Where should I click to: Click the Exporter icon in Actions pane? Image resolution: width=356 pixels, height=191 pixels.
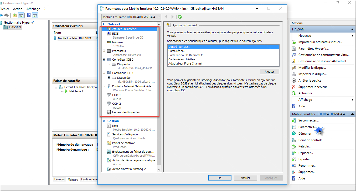[294, 159]
